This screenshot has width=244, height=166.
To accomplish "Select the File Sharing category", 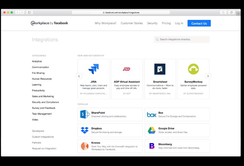I will [38, 73].
